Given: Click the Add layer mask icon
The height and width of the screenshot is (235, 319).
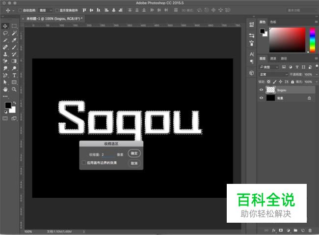Looking at the screenshot, I should [x=281, y=230].
